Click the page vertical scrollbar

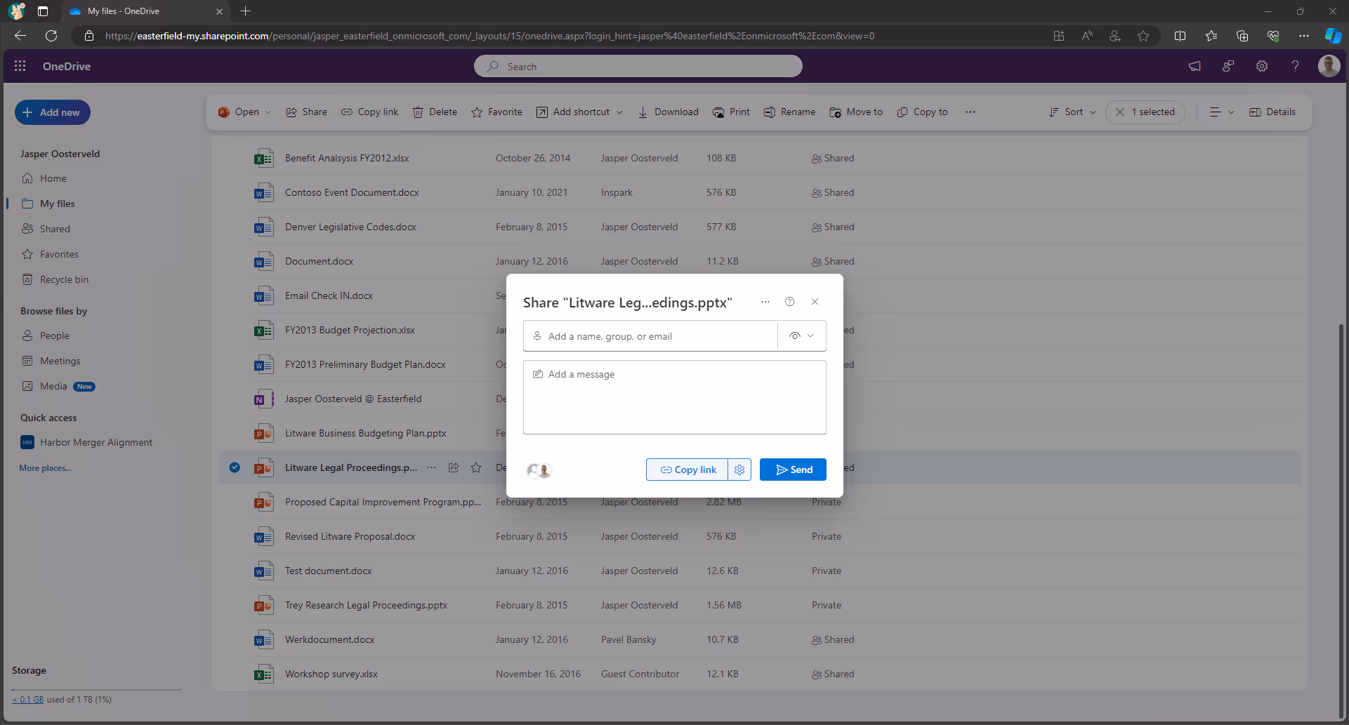pos(1343,519)
